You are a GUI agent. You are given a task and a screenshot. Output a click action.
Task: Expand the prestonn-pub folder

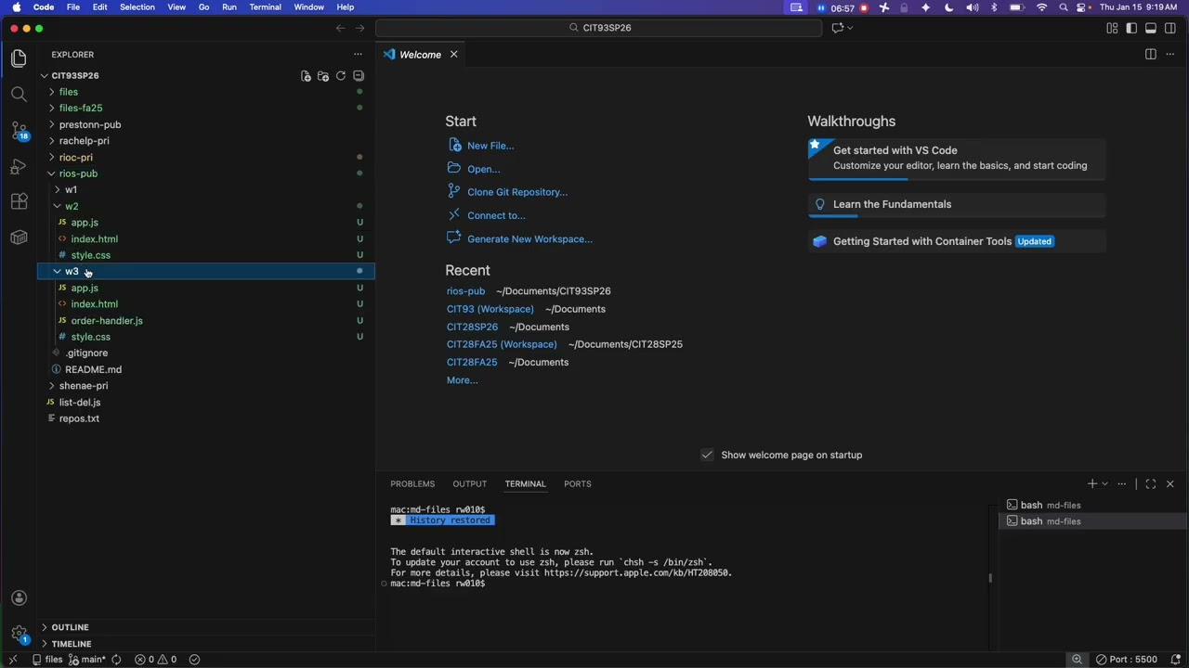click(205, 124)
